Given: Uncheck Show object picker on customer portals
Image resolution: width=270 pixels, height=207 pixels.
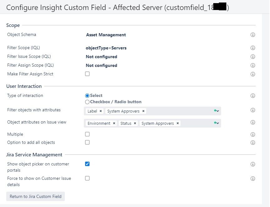Looking at the screenshot, I should pyautogui.click(x=87, y=164).
